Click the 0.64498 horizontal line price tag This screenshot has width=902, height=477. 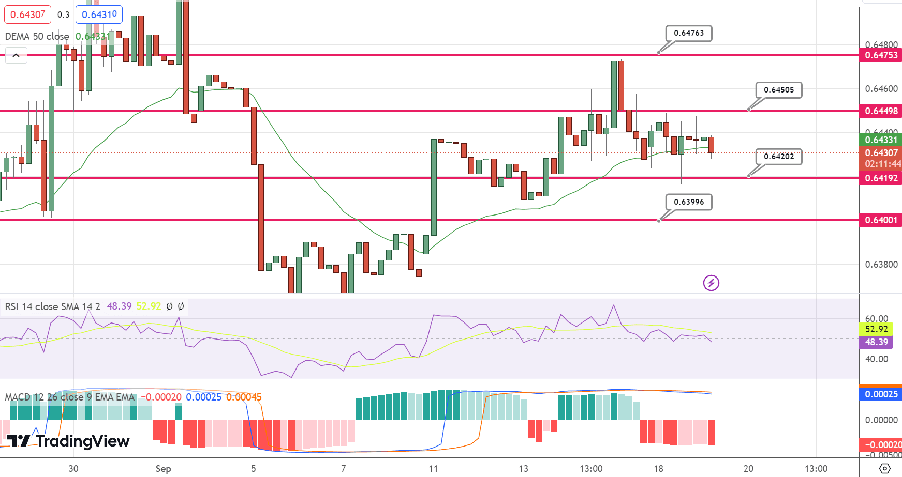pos(881,111)
